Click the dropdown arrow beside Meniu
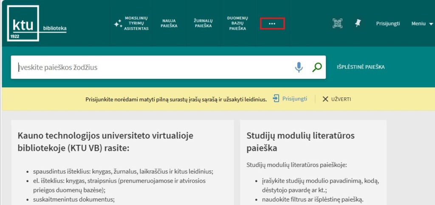 tap(431, 24)
